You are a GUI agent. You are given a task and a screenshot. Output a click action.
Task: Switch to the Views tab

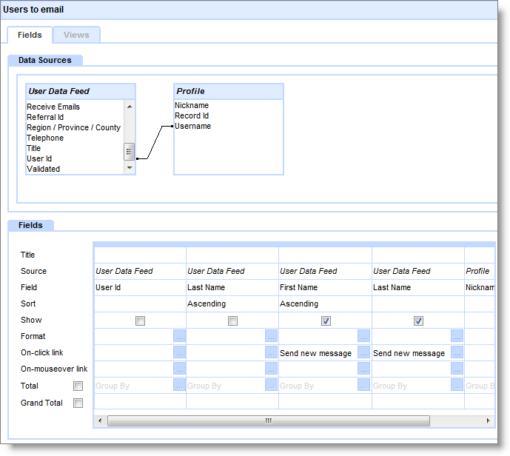point(76,35)
